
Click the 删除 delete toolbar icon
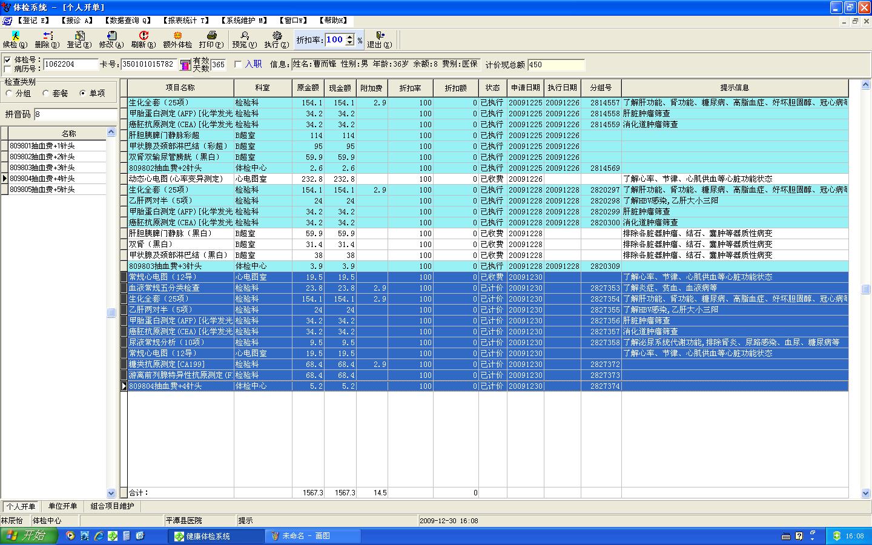tap(47, 36)
